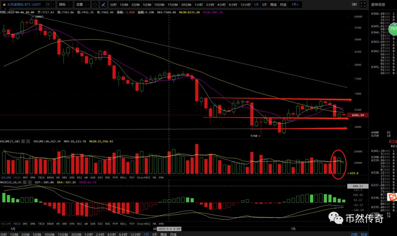Select 1小时 in bottom timeframe bar
This screenshot has height=236, width=397.
(88, 234)
